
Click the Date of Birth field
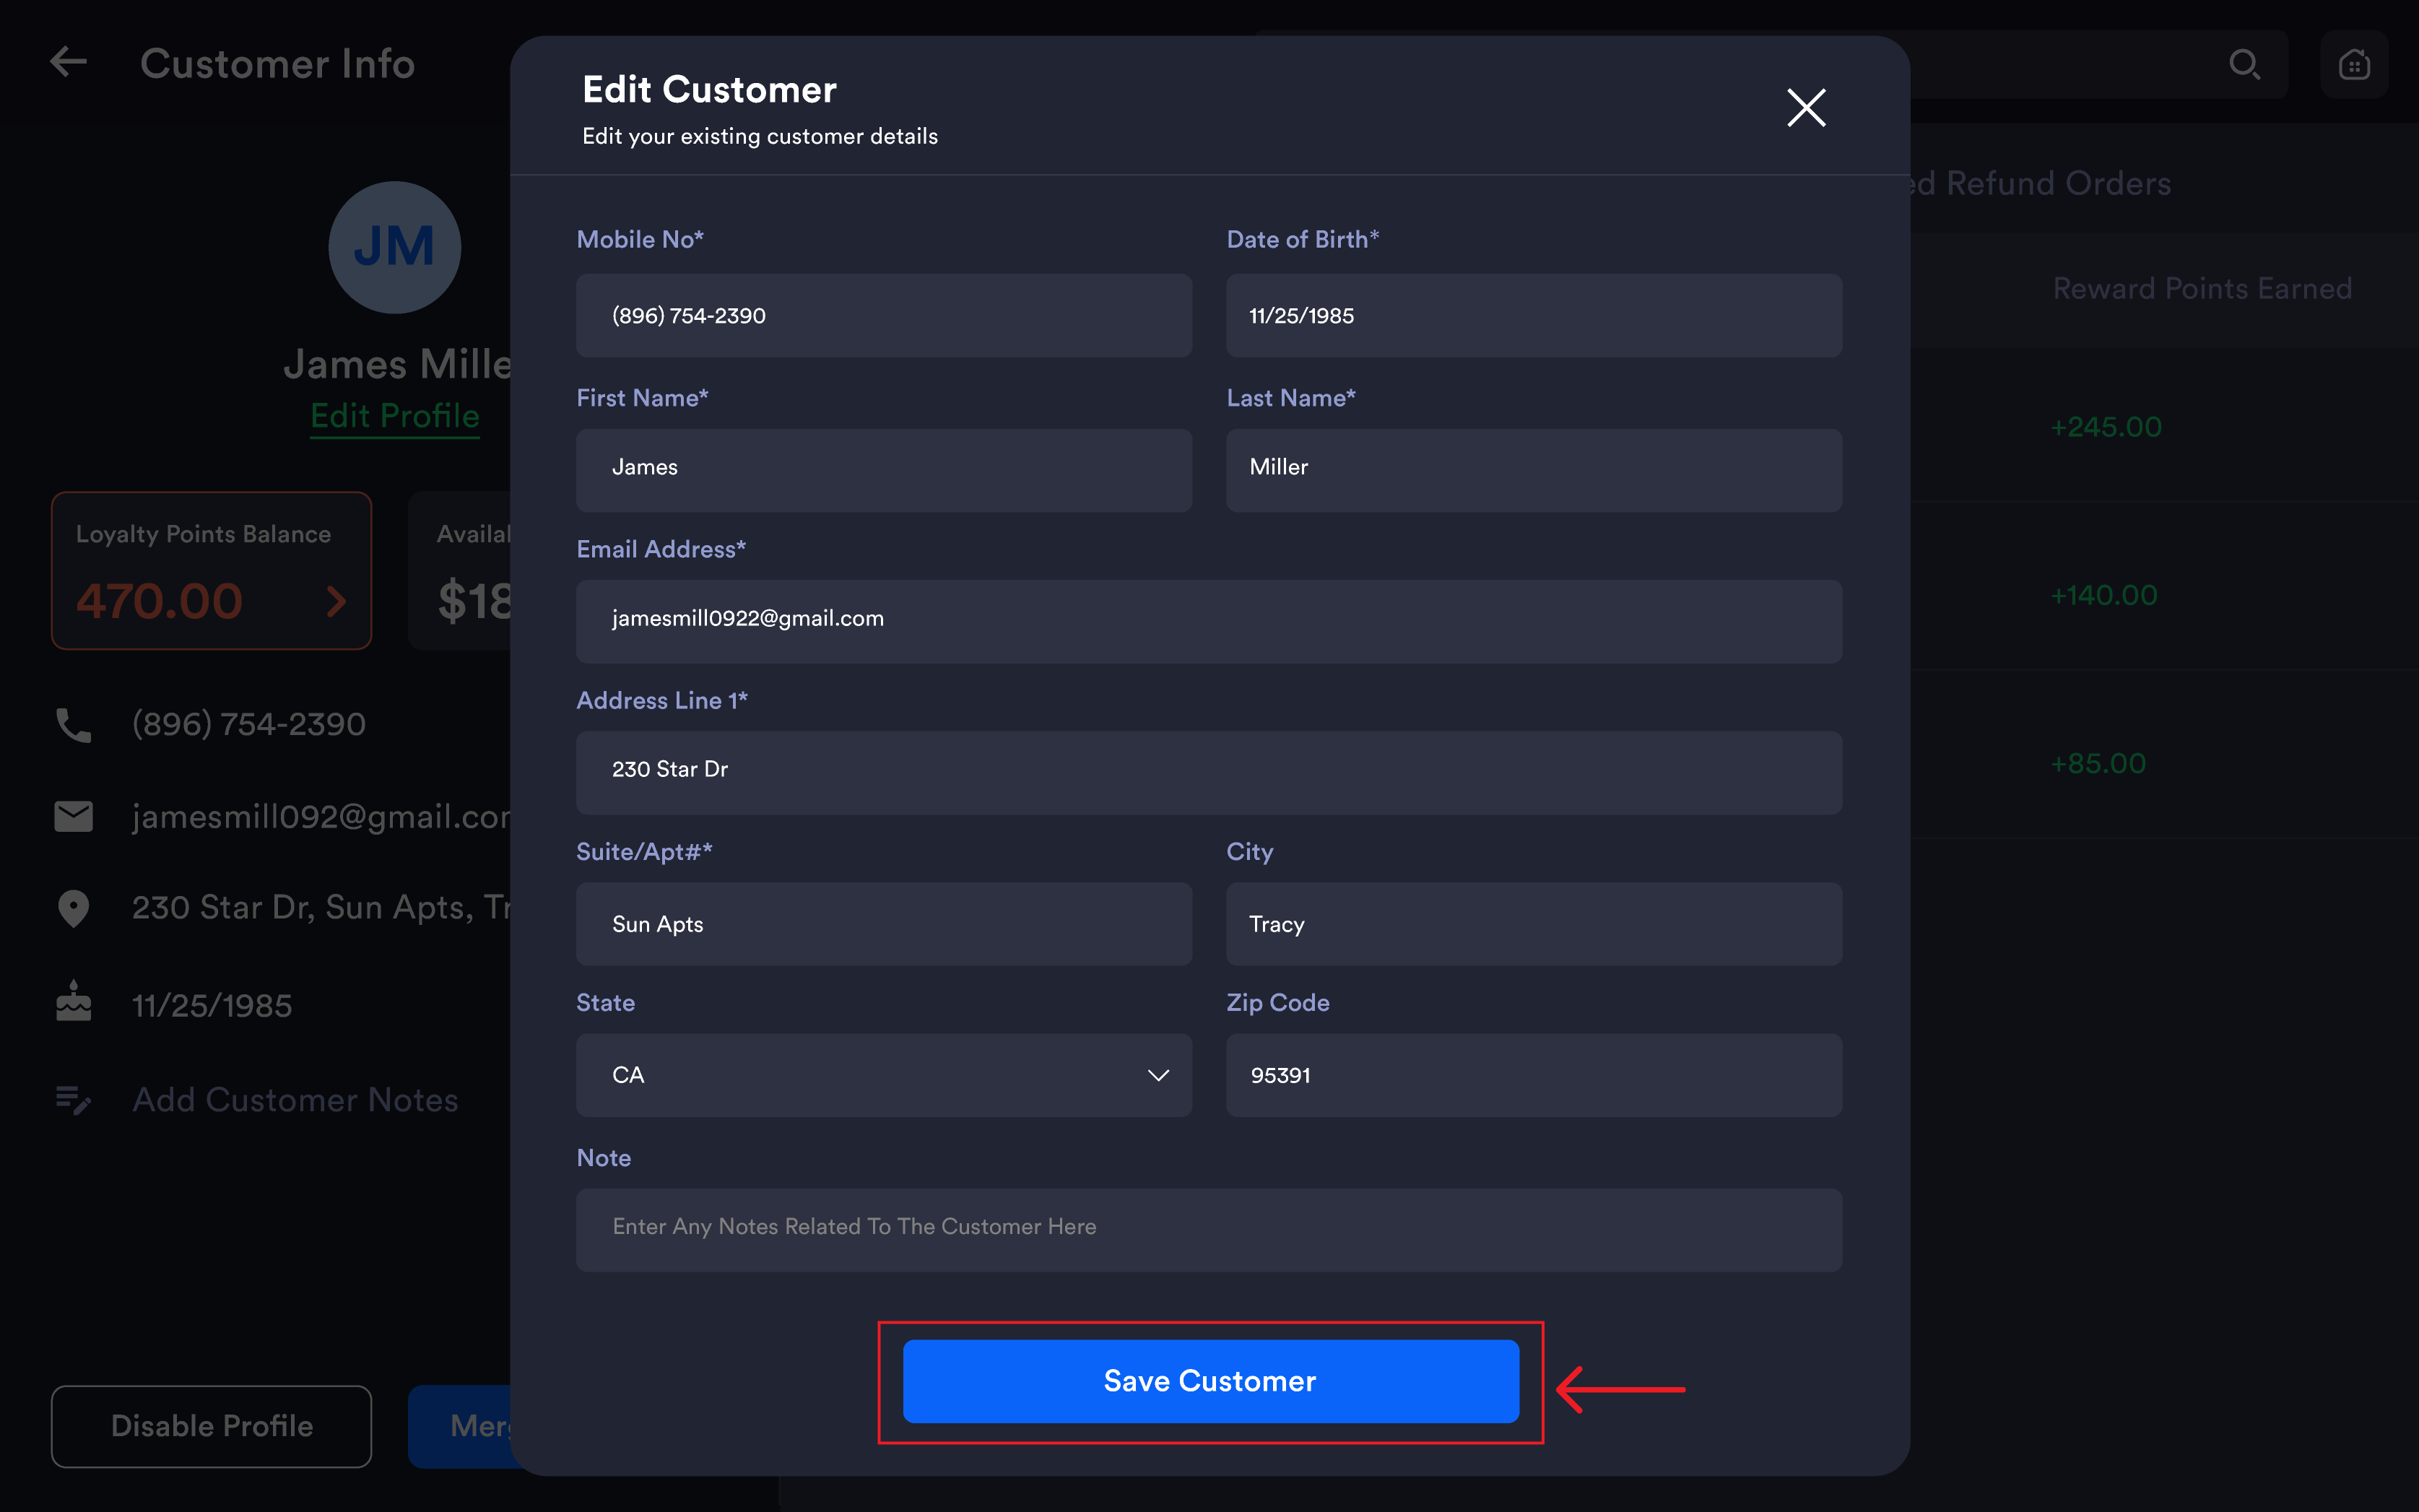[x=1534, y=315]
